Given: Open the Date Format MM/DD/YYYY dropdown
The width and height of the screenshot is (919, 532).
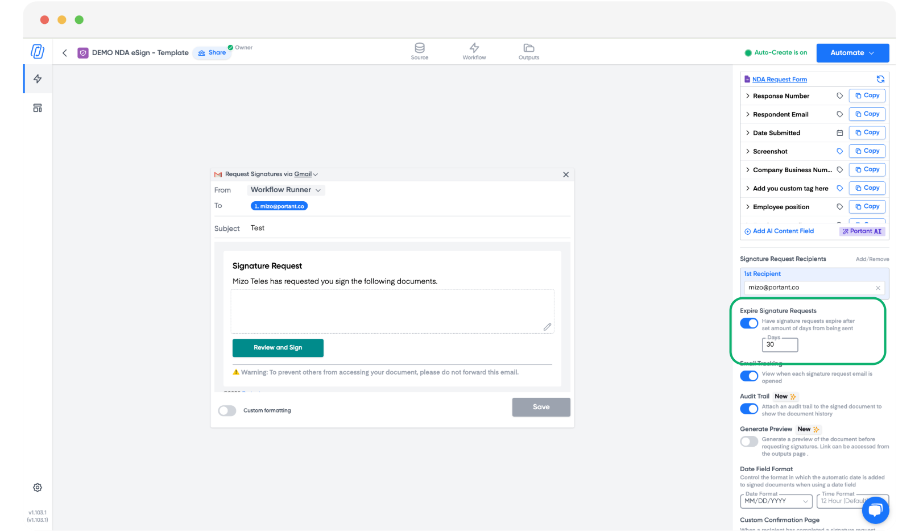Looking at the screenshot, I should (776, 501).
